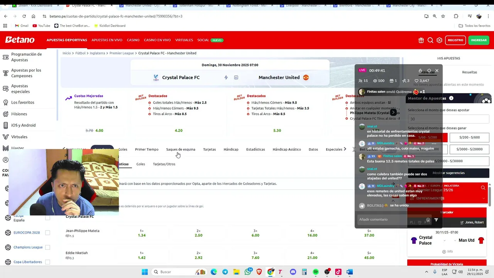Open the Betano search magnifier
494x278 pixels.
click(430, 40)
